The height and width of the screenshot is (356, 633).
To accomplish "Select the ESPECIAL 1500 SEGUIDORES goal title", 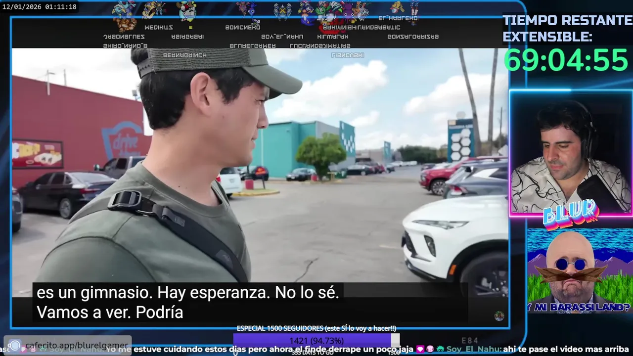I will click(x=316, y=328).
